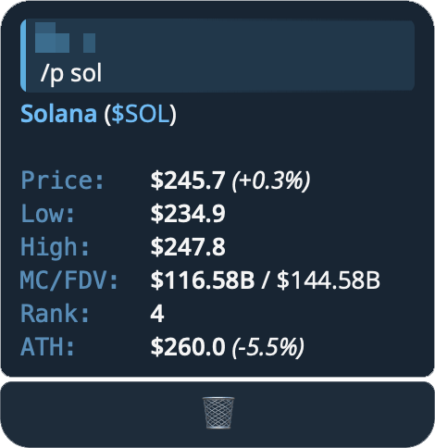Image resolution: width=435 pixels, height=448 pixels.
Task: Click the blue bar beside quoted reply
Action: pos(23,56)
